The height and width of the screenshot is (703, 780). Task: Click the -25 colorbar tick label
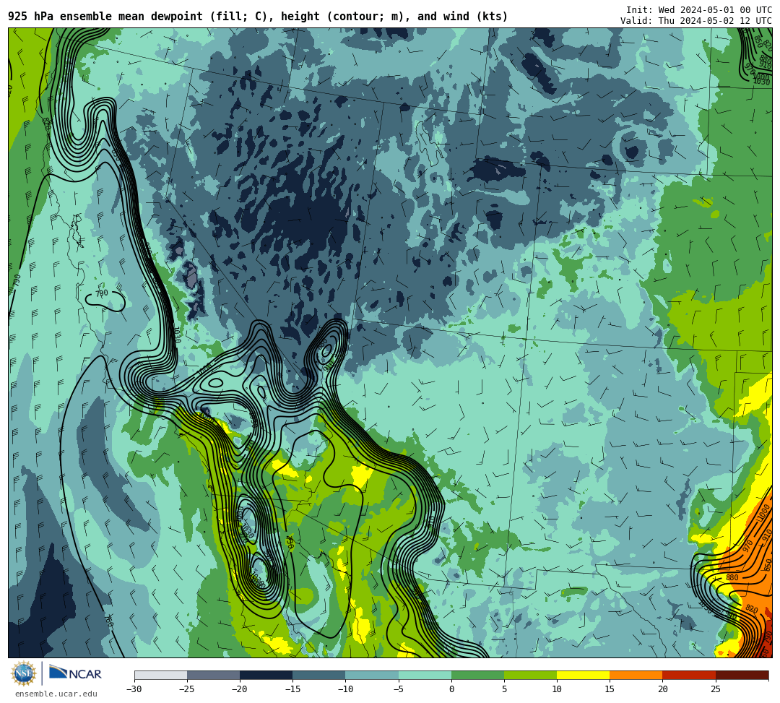click(x=187, y=689)
